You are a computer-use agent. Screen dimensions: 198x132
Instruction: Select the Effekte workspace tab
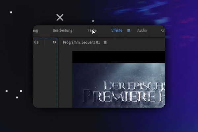tap(117, 30)
